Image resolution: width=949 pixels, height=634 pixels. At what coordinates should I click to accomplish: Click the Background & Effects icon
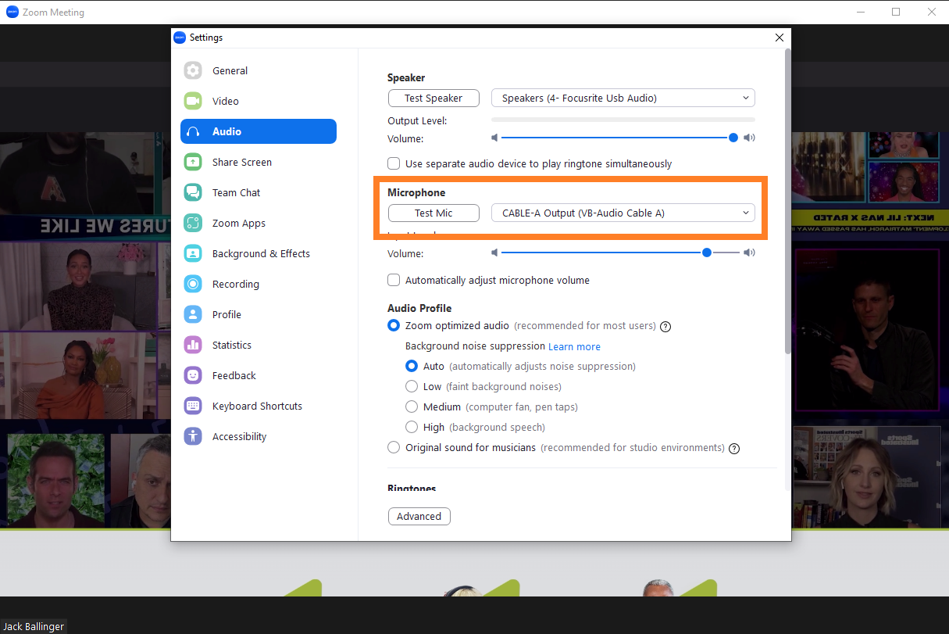[x=193, y=253]
